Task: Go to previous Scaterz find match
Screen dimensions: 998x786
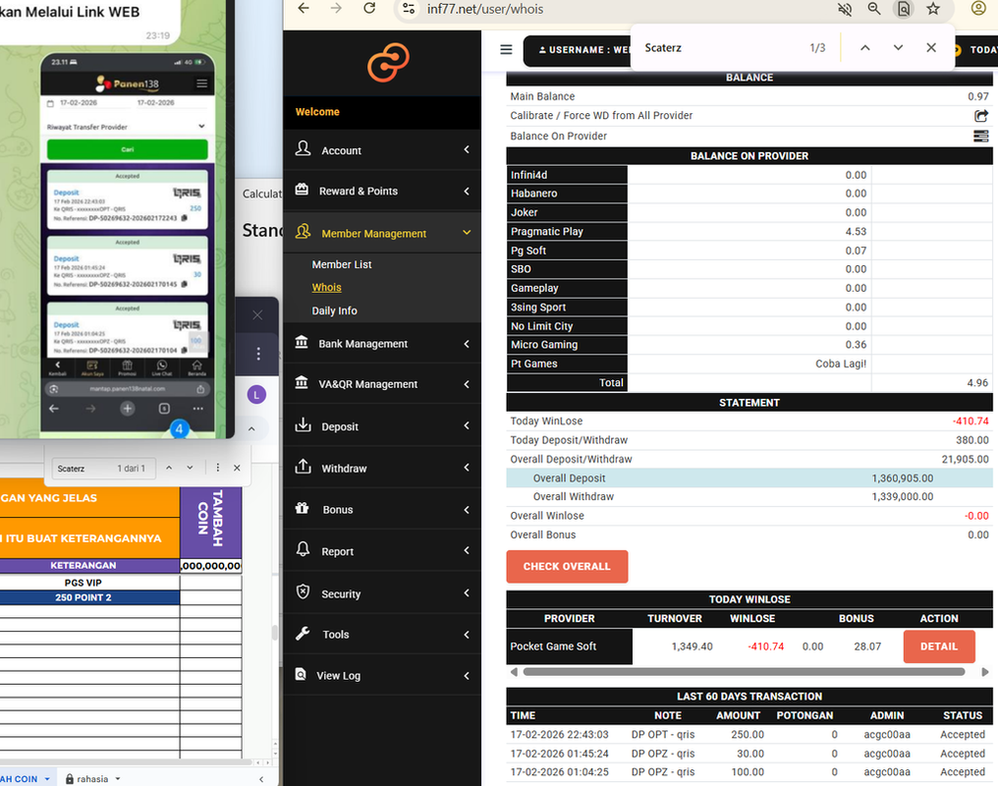Action: 865,48
